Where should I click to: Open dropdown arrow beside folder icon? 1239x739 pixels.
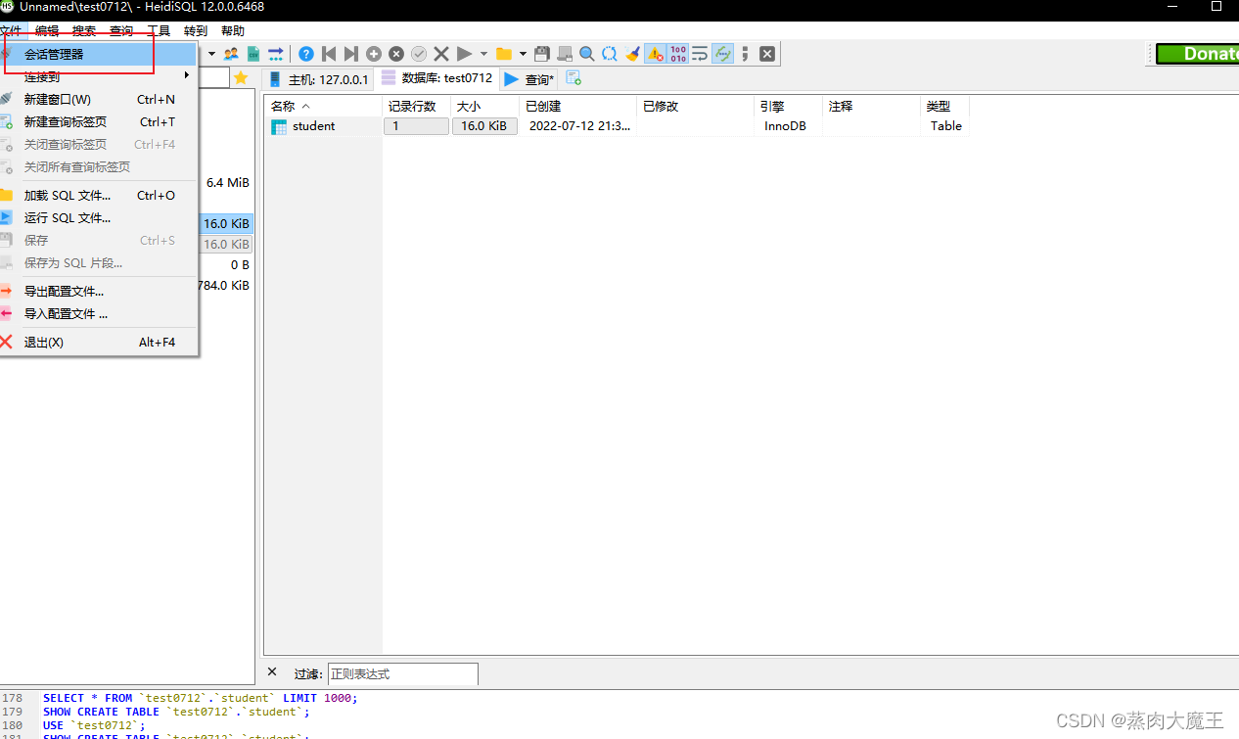[x=523, y=54]
